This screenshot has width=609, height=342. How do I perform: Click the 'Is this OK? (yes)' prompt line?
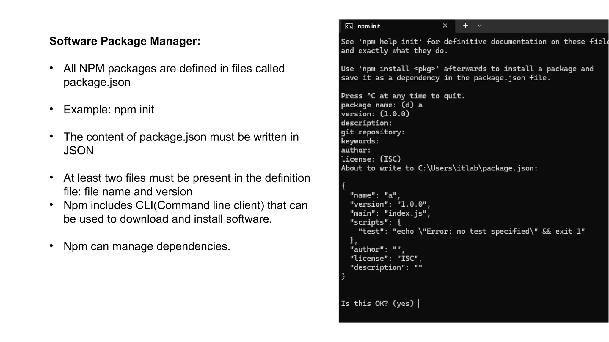(377, 303)
